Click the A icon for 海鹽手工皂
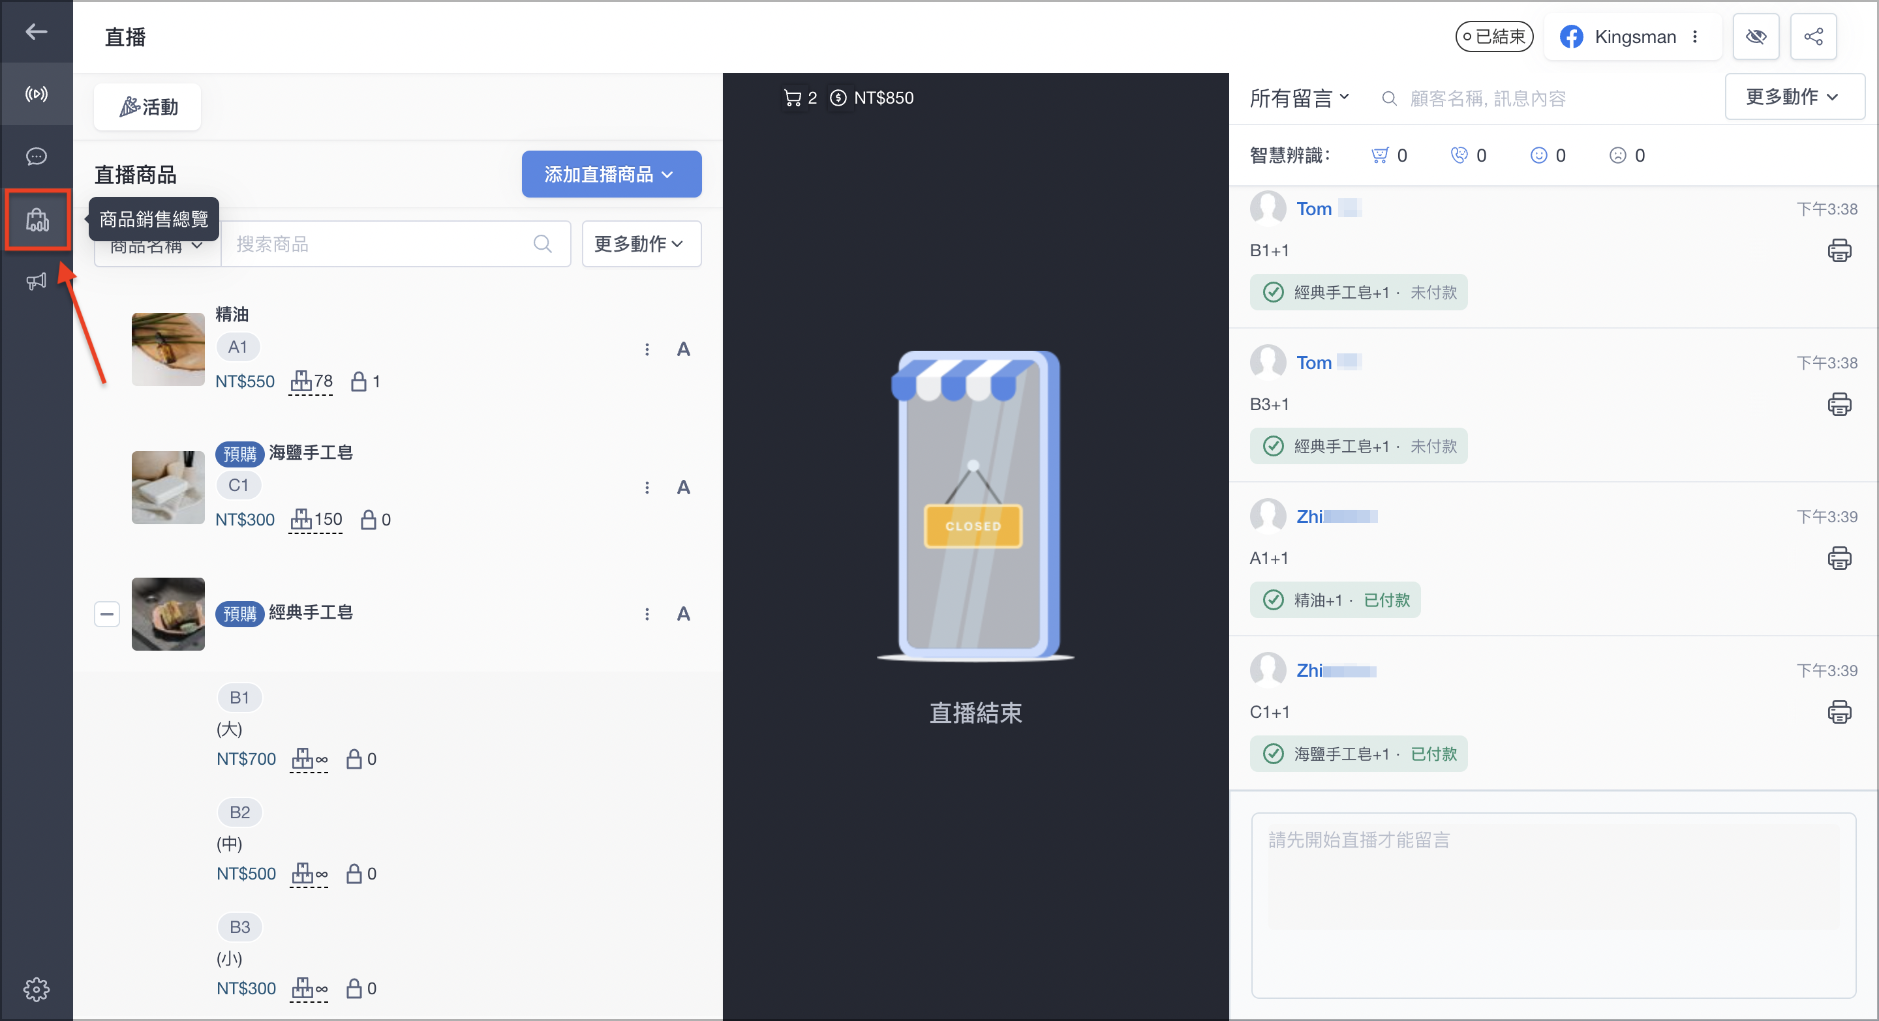1879x1021 pixels. (x=682, y=488)
